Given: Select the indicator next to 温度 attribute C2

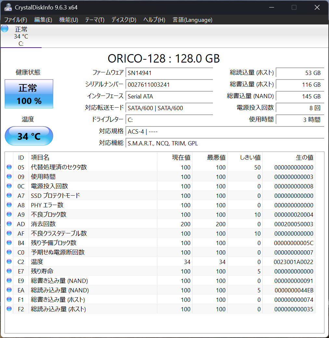Looking at the screenshot, I should pos(9,262).
